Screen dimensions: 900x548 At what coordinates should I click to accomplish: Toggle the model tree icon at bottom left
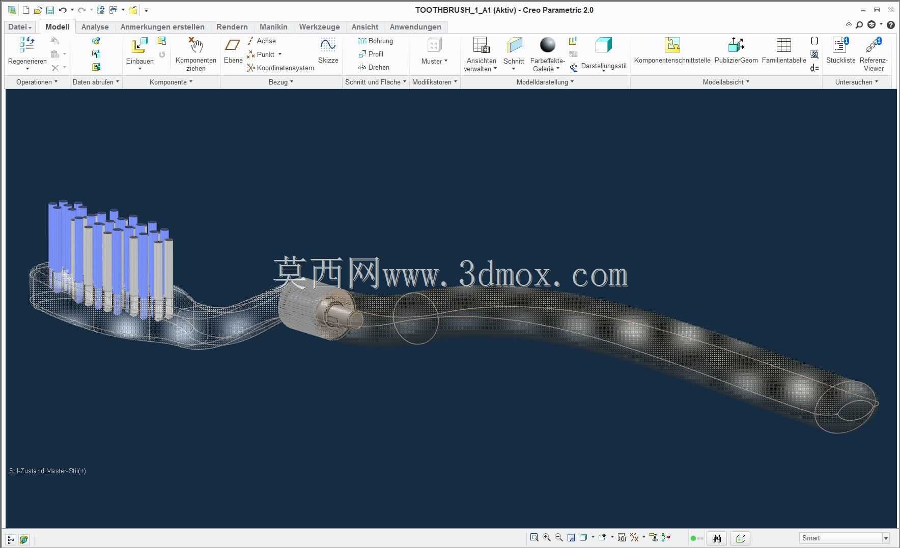[x=11, y=539]
